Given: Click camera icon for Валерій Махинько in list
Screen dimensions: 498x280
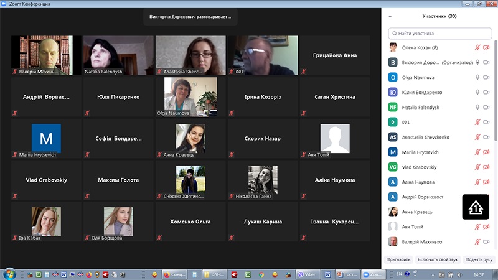Looking at the screenshot, I should (486, 241).
